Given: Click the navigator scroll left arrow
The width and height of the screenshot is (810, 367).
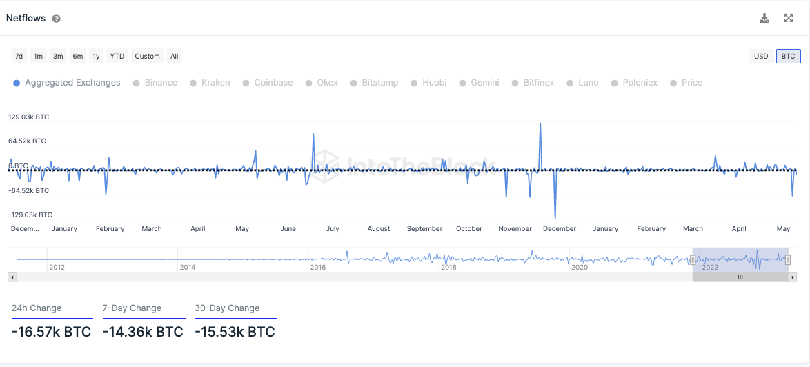Looking at the screenshot, I should click(12, 277).
